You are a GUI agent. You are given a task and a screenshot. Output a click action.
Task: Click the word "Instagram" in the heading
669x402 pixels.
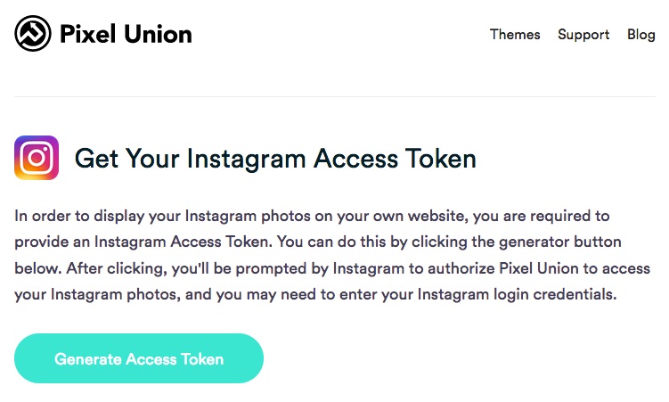[246, 159]
